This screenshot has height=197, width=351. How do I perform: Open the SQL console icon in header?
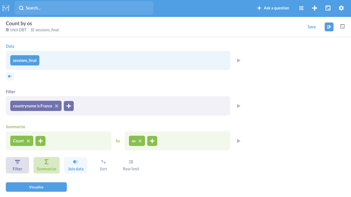point(328,8)
